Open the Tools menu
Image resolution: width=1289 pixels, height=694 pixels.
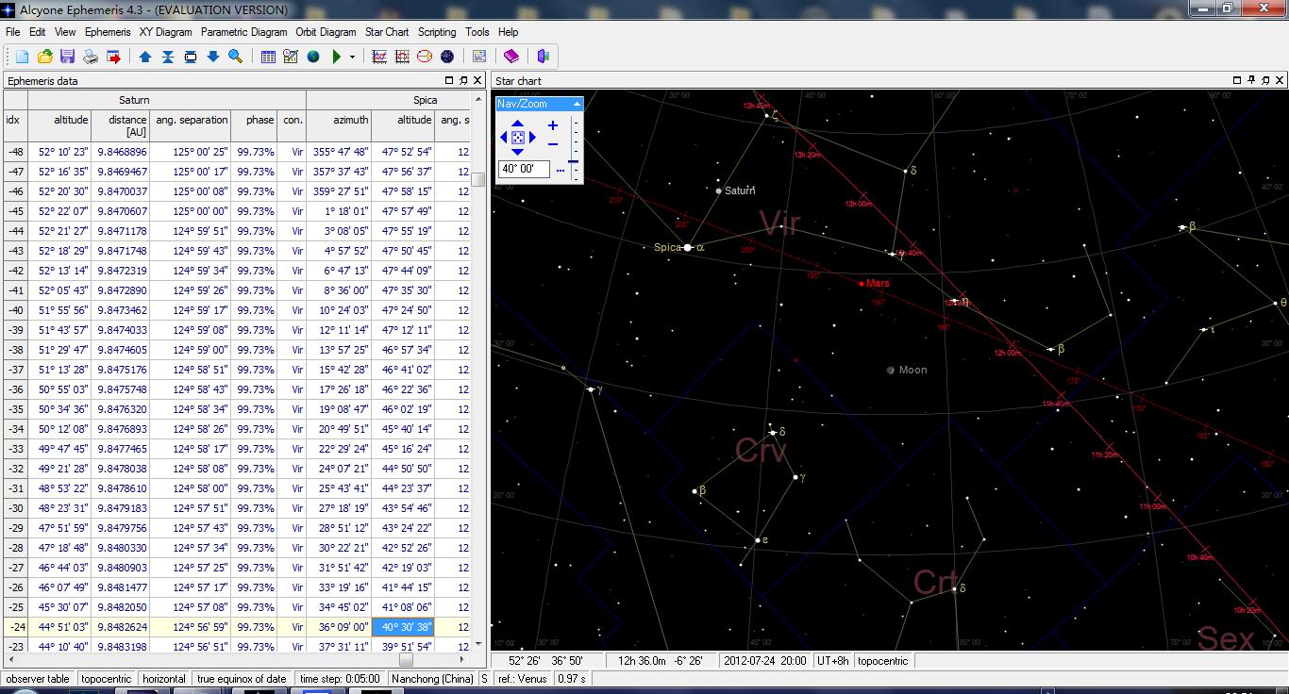click(x=477, y=32)
